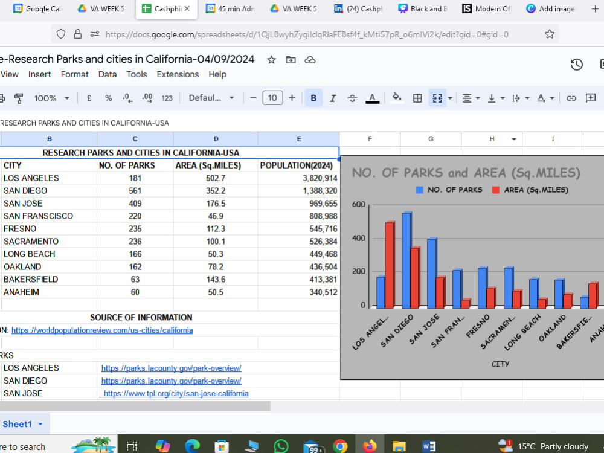Insert link icon
This screenshot has width=604, height=453.
pos(571,98)
